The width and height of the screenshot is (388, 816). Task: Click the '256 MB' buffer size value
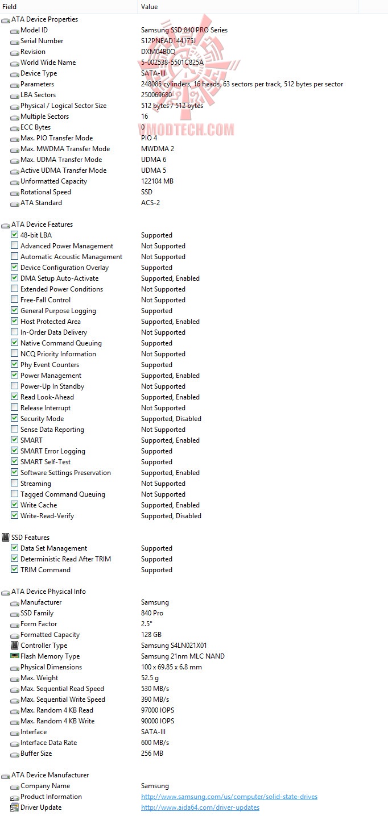[x=152, y=753]
